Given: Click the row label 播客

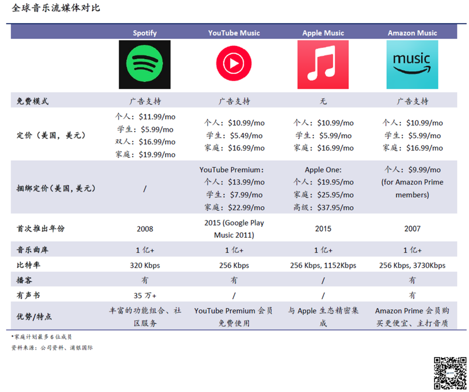Looking at the screenshot, I should (x=24, y=280).
